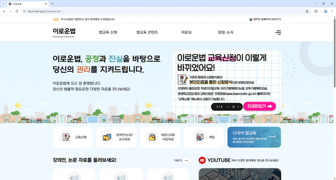Advance to the next banner slide
This screenshot has width=336, height=180.
(x=239, y=107)
